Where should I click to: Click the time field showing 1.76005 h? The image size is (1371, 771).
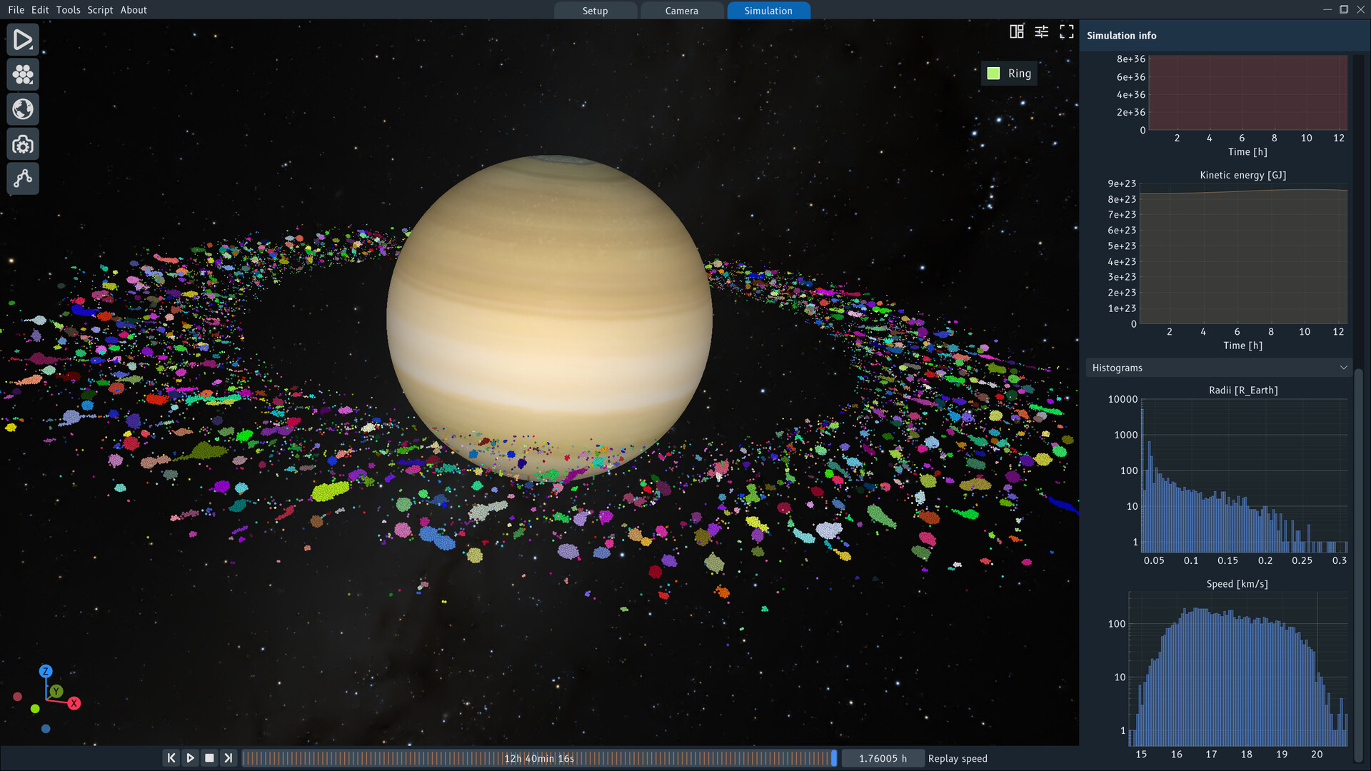pos(883,758)
